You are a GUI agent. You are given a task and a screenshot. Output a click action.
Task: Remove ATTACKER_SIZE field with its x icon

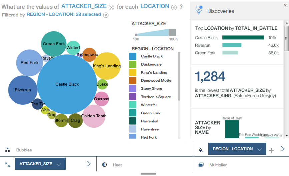[x=111, y=7]
